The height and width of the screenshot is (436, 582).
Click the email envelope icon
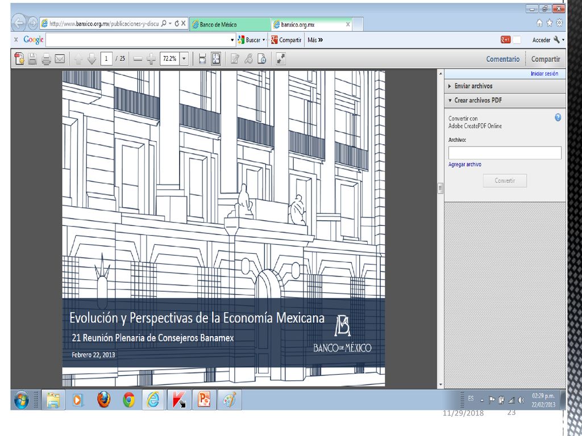tap(60, 58)
